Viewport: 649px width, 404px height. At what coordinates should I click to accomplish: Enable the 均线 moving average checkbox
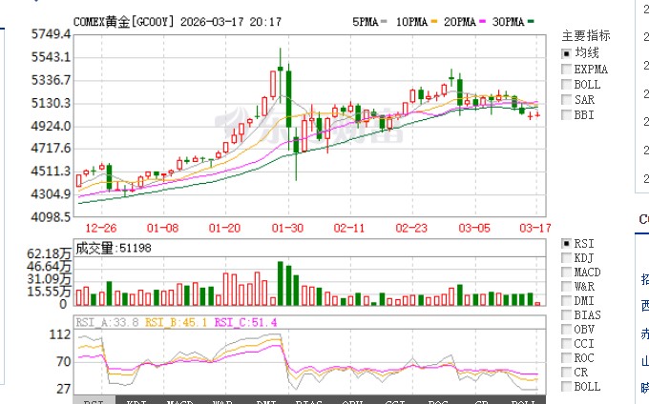point(566,53)
